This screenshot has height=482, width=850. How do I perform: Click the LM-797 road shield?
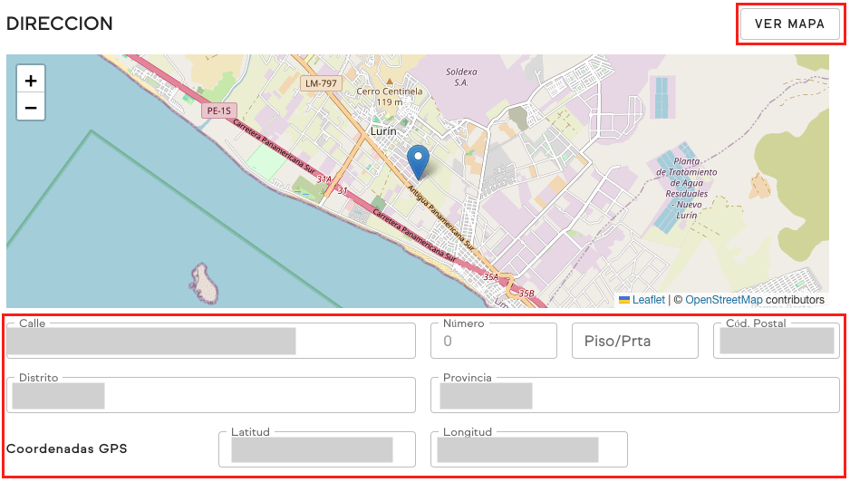tap(321, 83)
